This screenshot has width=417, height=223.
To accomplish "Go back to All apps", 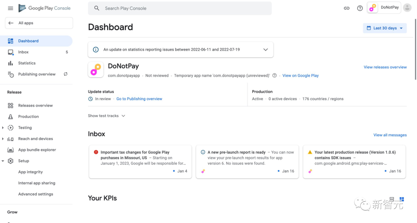I will [x=39, y=23].
